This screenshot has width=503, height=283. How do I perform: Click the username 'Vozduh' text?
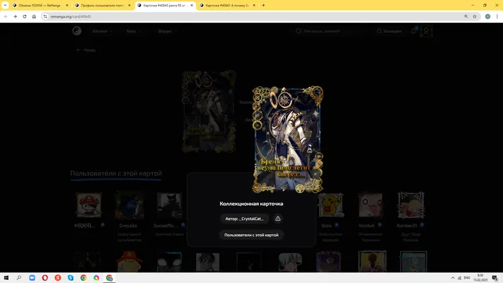pos(366,226)
